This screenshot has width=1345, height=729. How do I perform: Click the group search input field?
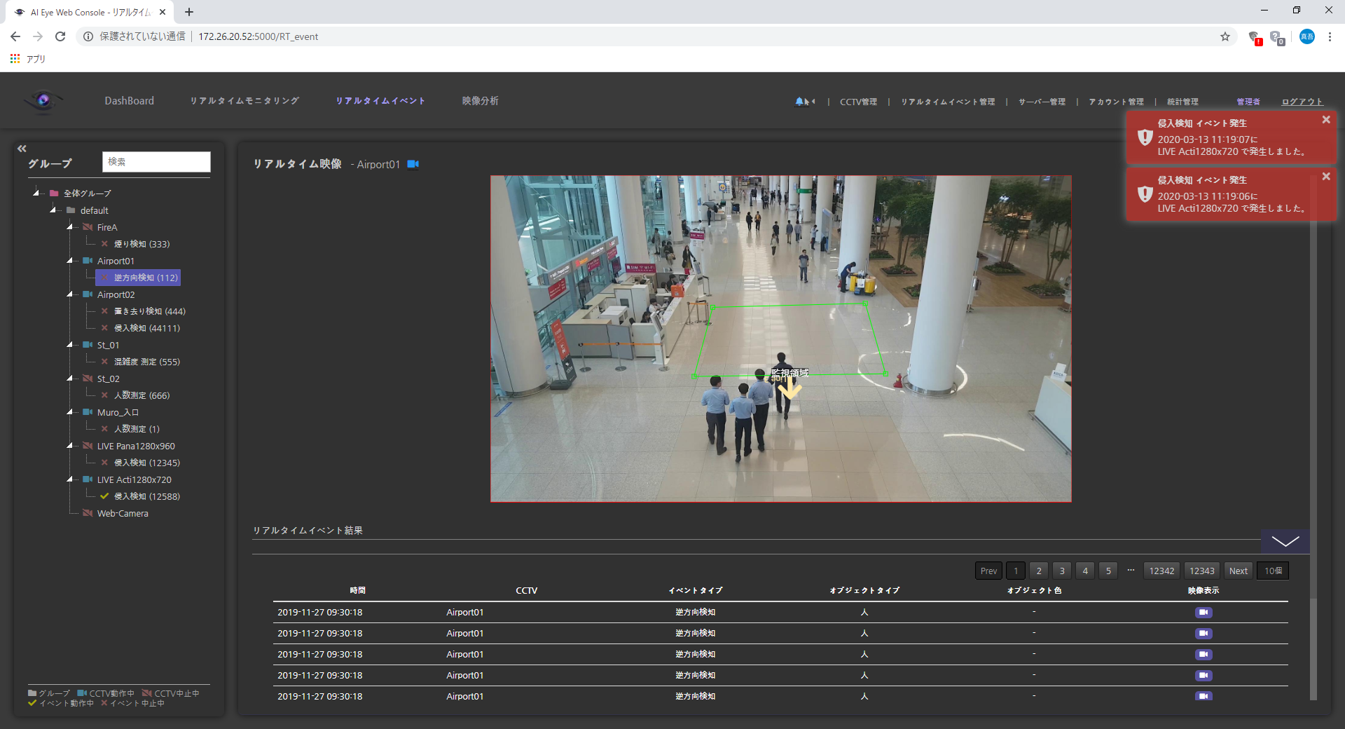[156, 162]
